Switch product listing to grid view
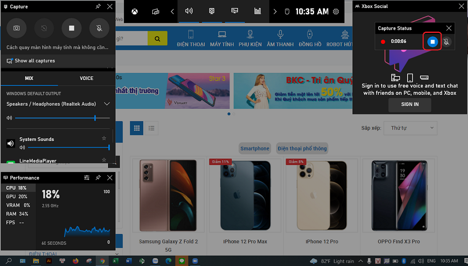The image size is (468, 266). tap(137, 128)
